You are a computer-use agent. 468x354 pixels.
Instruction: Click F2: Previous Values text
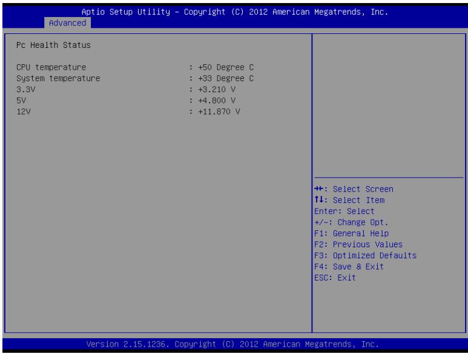pos(358,244)
